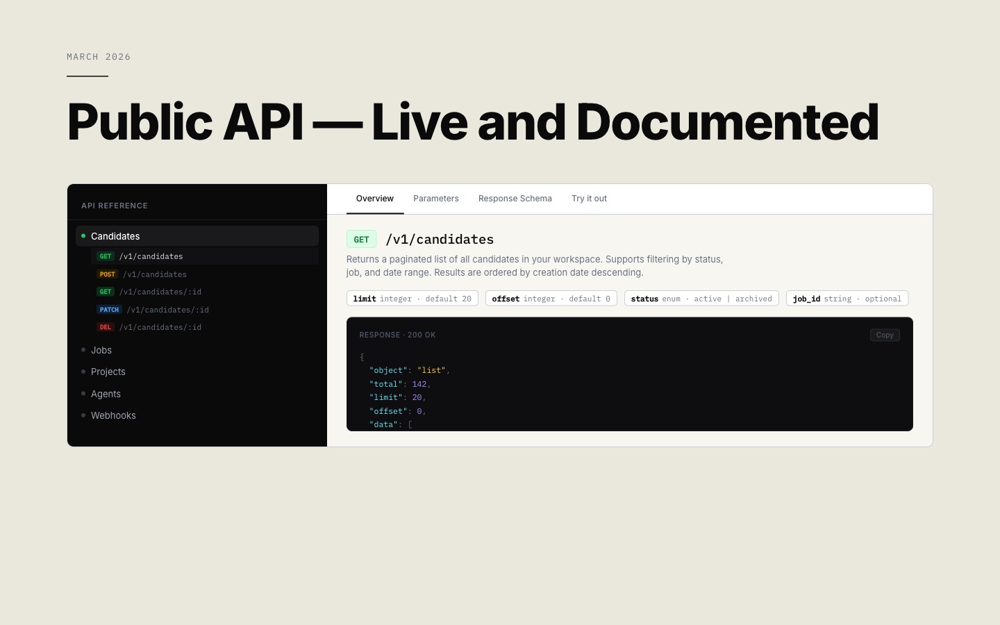
Task: Click the MARCH 2026 date label
Action: coord(99,57)
